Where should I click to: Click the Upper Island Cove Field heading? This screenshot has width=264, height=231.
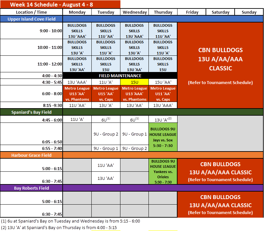31,19
